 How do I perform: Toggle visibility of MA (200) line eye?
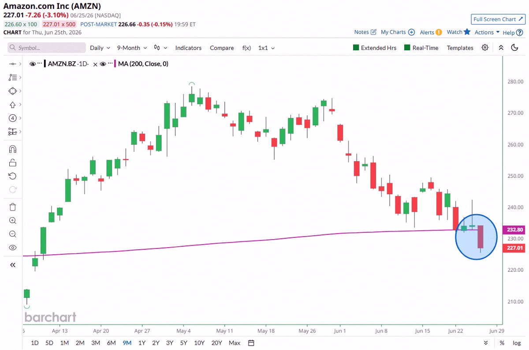click(103, 64)
